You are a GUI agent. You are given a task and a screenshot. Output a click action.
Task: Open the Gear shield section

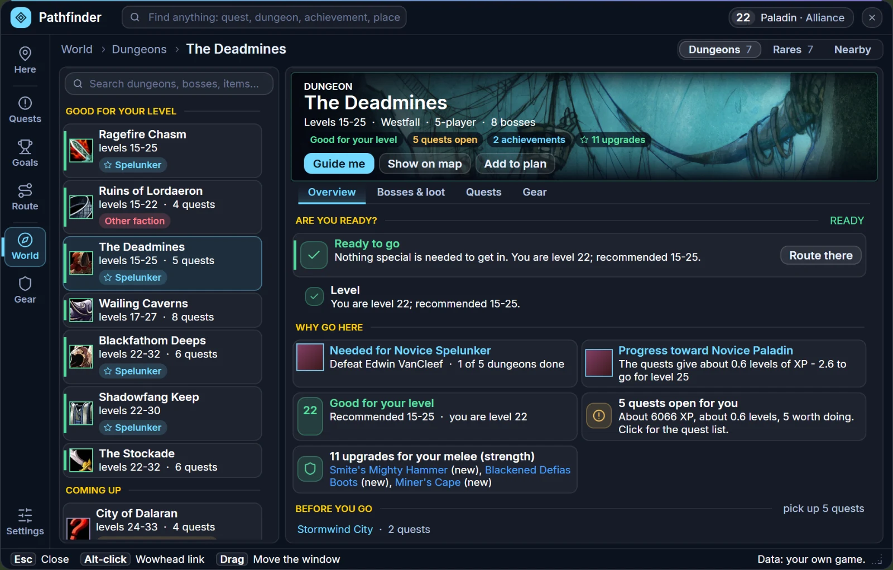point(25,290)
